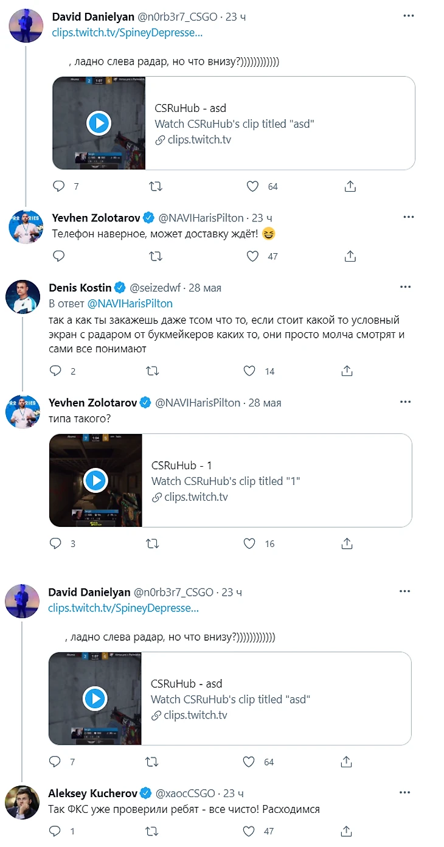This screenshot has height=847, width=444.
Task: Share Aleksey Kucherov's tweet
Action: pyautogui.click(x=347, y=831)
